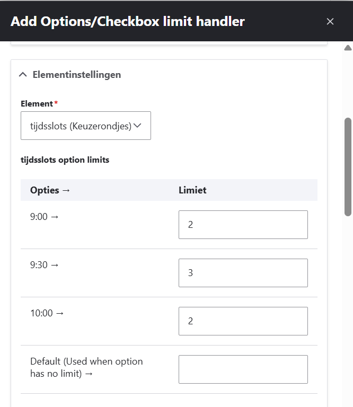Focus the limit field for 9:00
Viewport: 353px width, 407px height.
(x=243, y=225)
